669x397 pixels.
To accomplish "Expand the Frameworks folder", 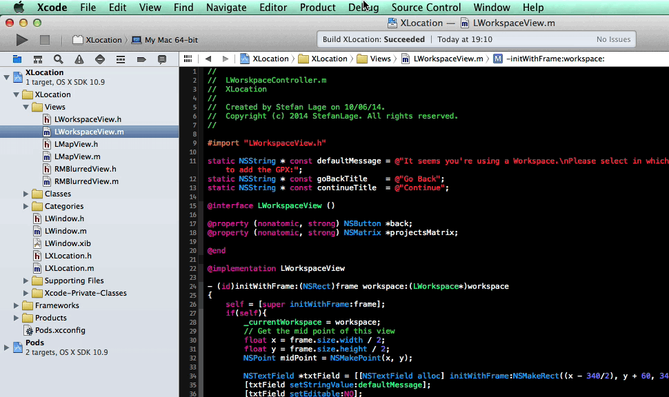I will tap(16, 306).
